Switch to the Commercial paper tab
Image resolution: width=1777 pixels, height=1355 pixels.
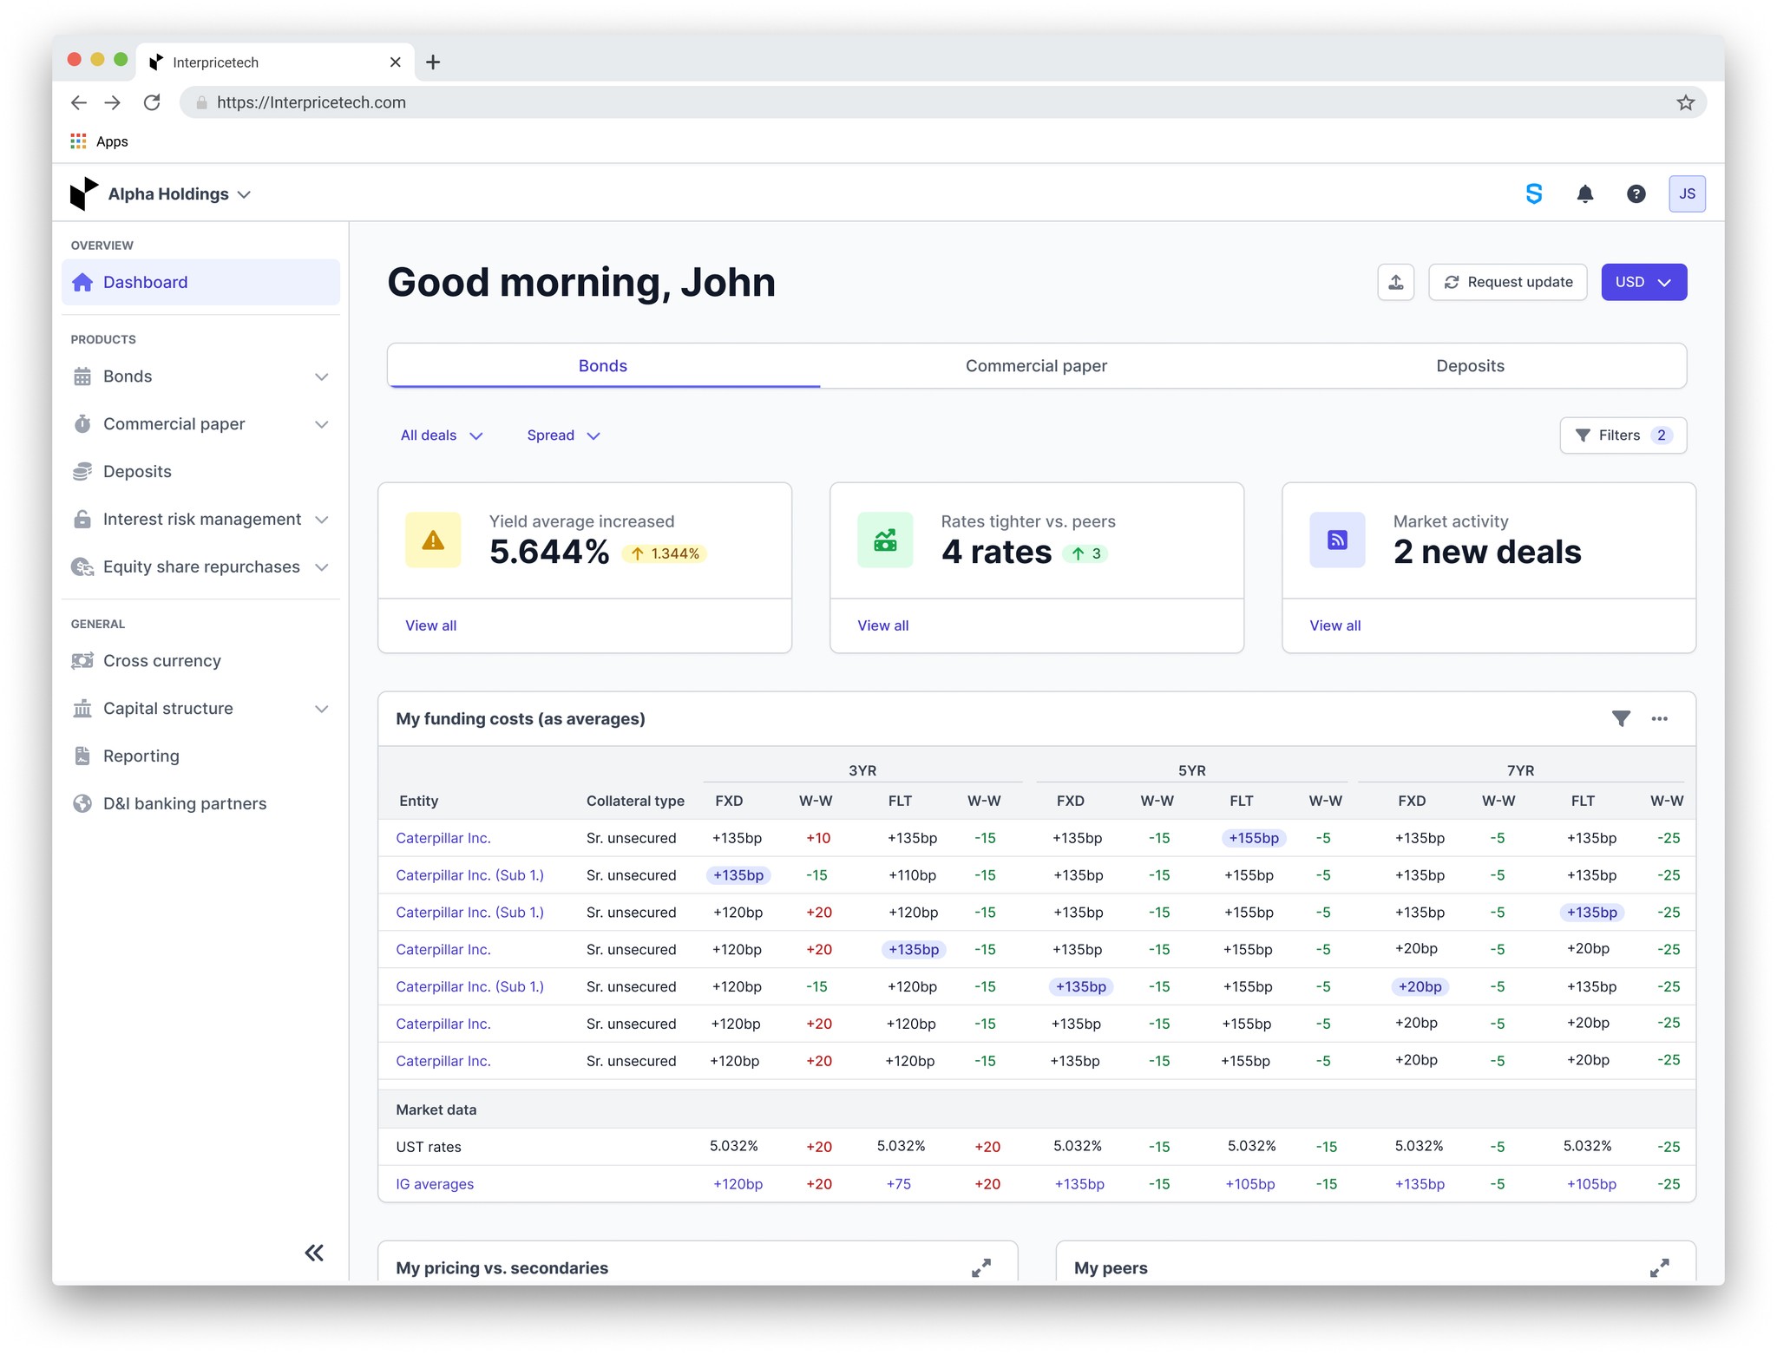tap(1036, 366)
